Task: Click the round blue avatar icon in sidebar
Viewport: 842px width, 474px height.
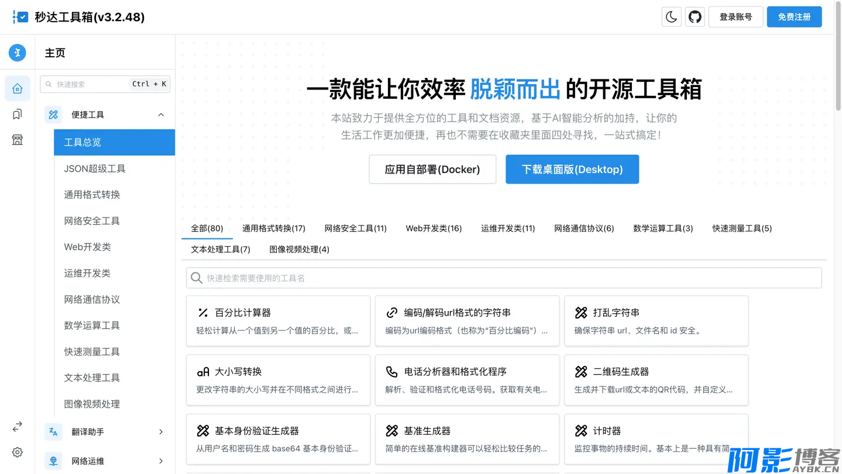Action: pyautogui.click(x=18, y=53)
